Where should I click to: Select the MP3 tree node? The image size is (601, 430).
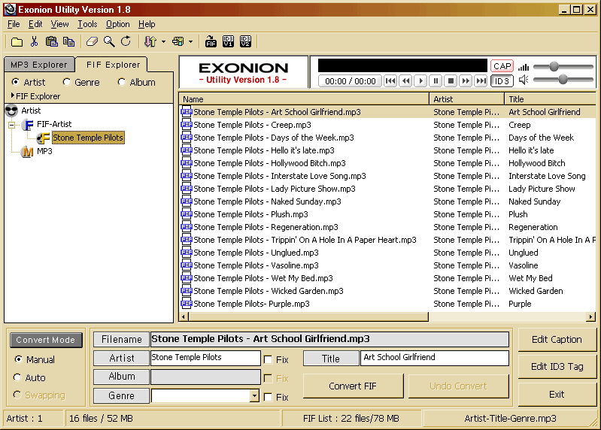point(44,151)
